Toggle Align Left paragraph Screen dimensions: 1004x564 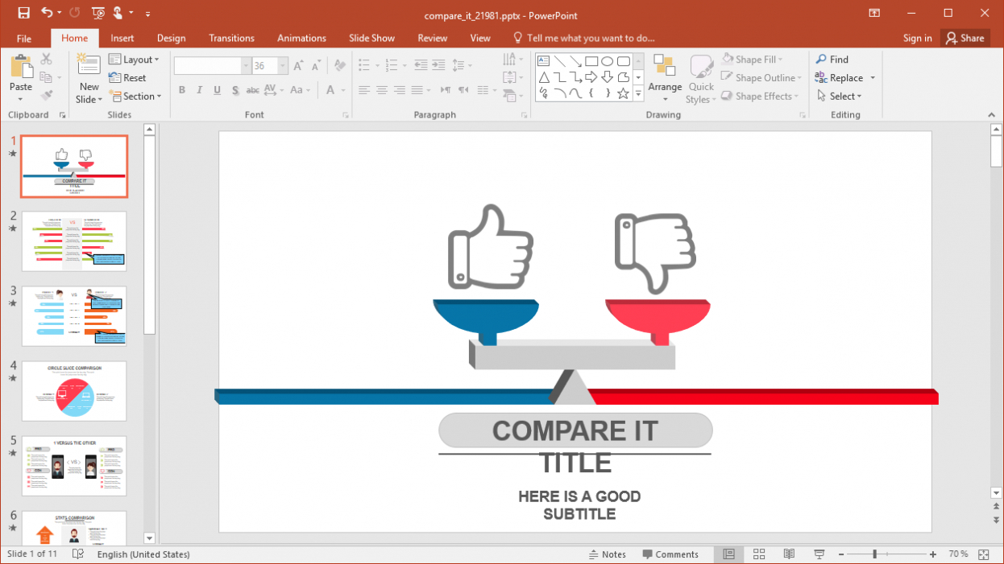[x=364, y=90]
